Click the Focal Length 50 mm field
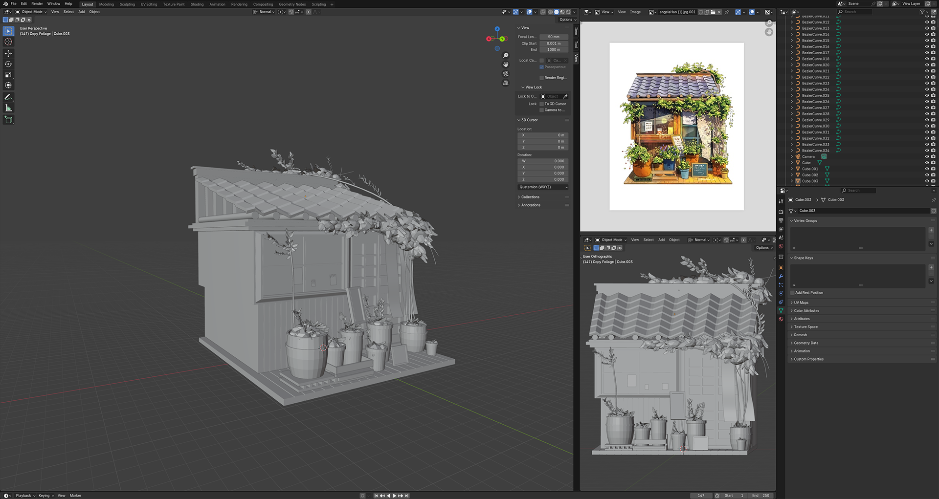Viewport: 939px width, 499px height. tap(554, 37)
